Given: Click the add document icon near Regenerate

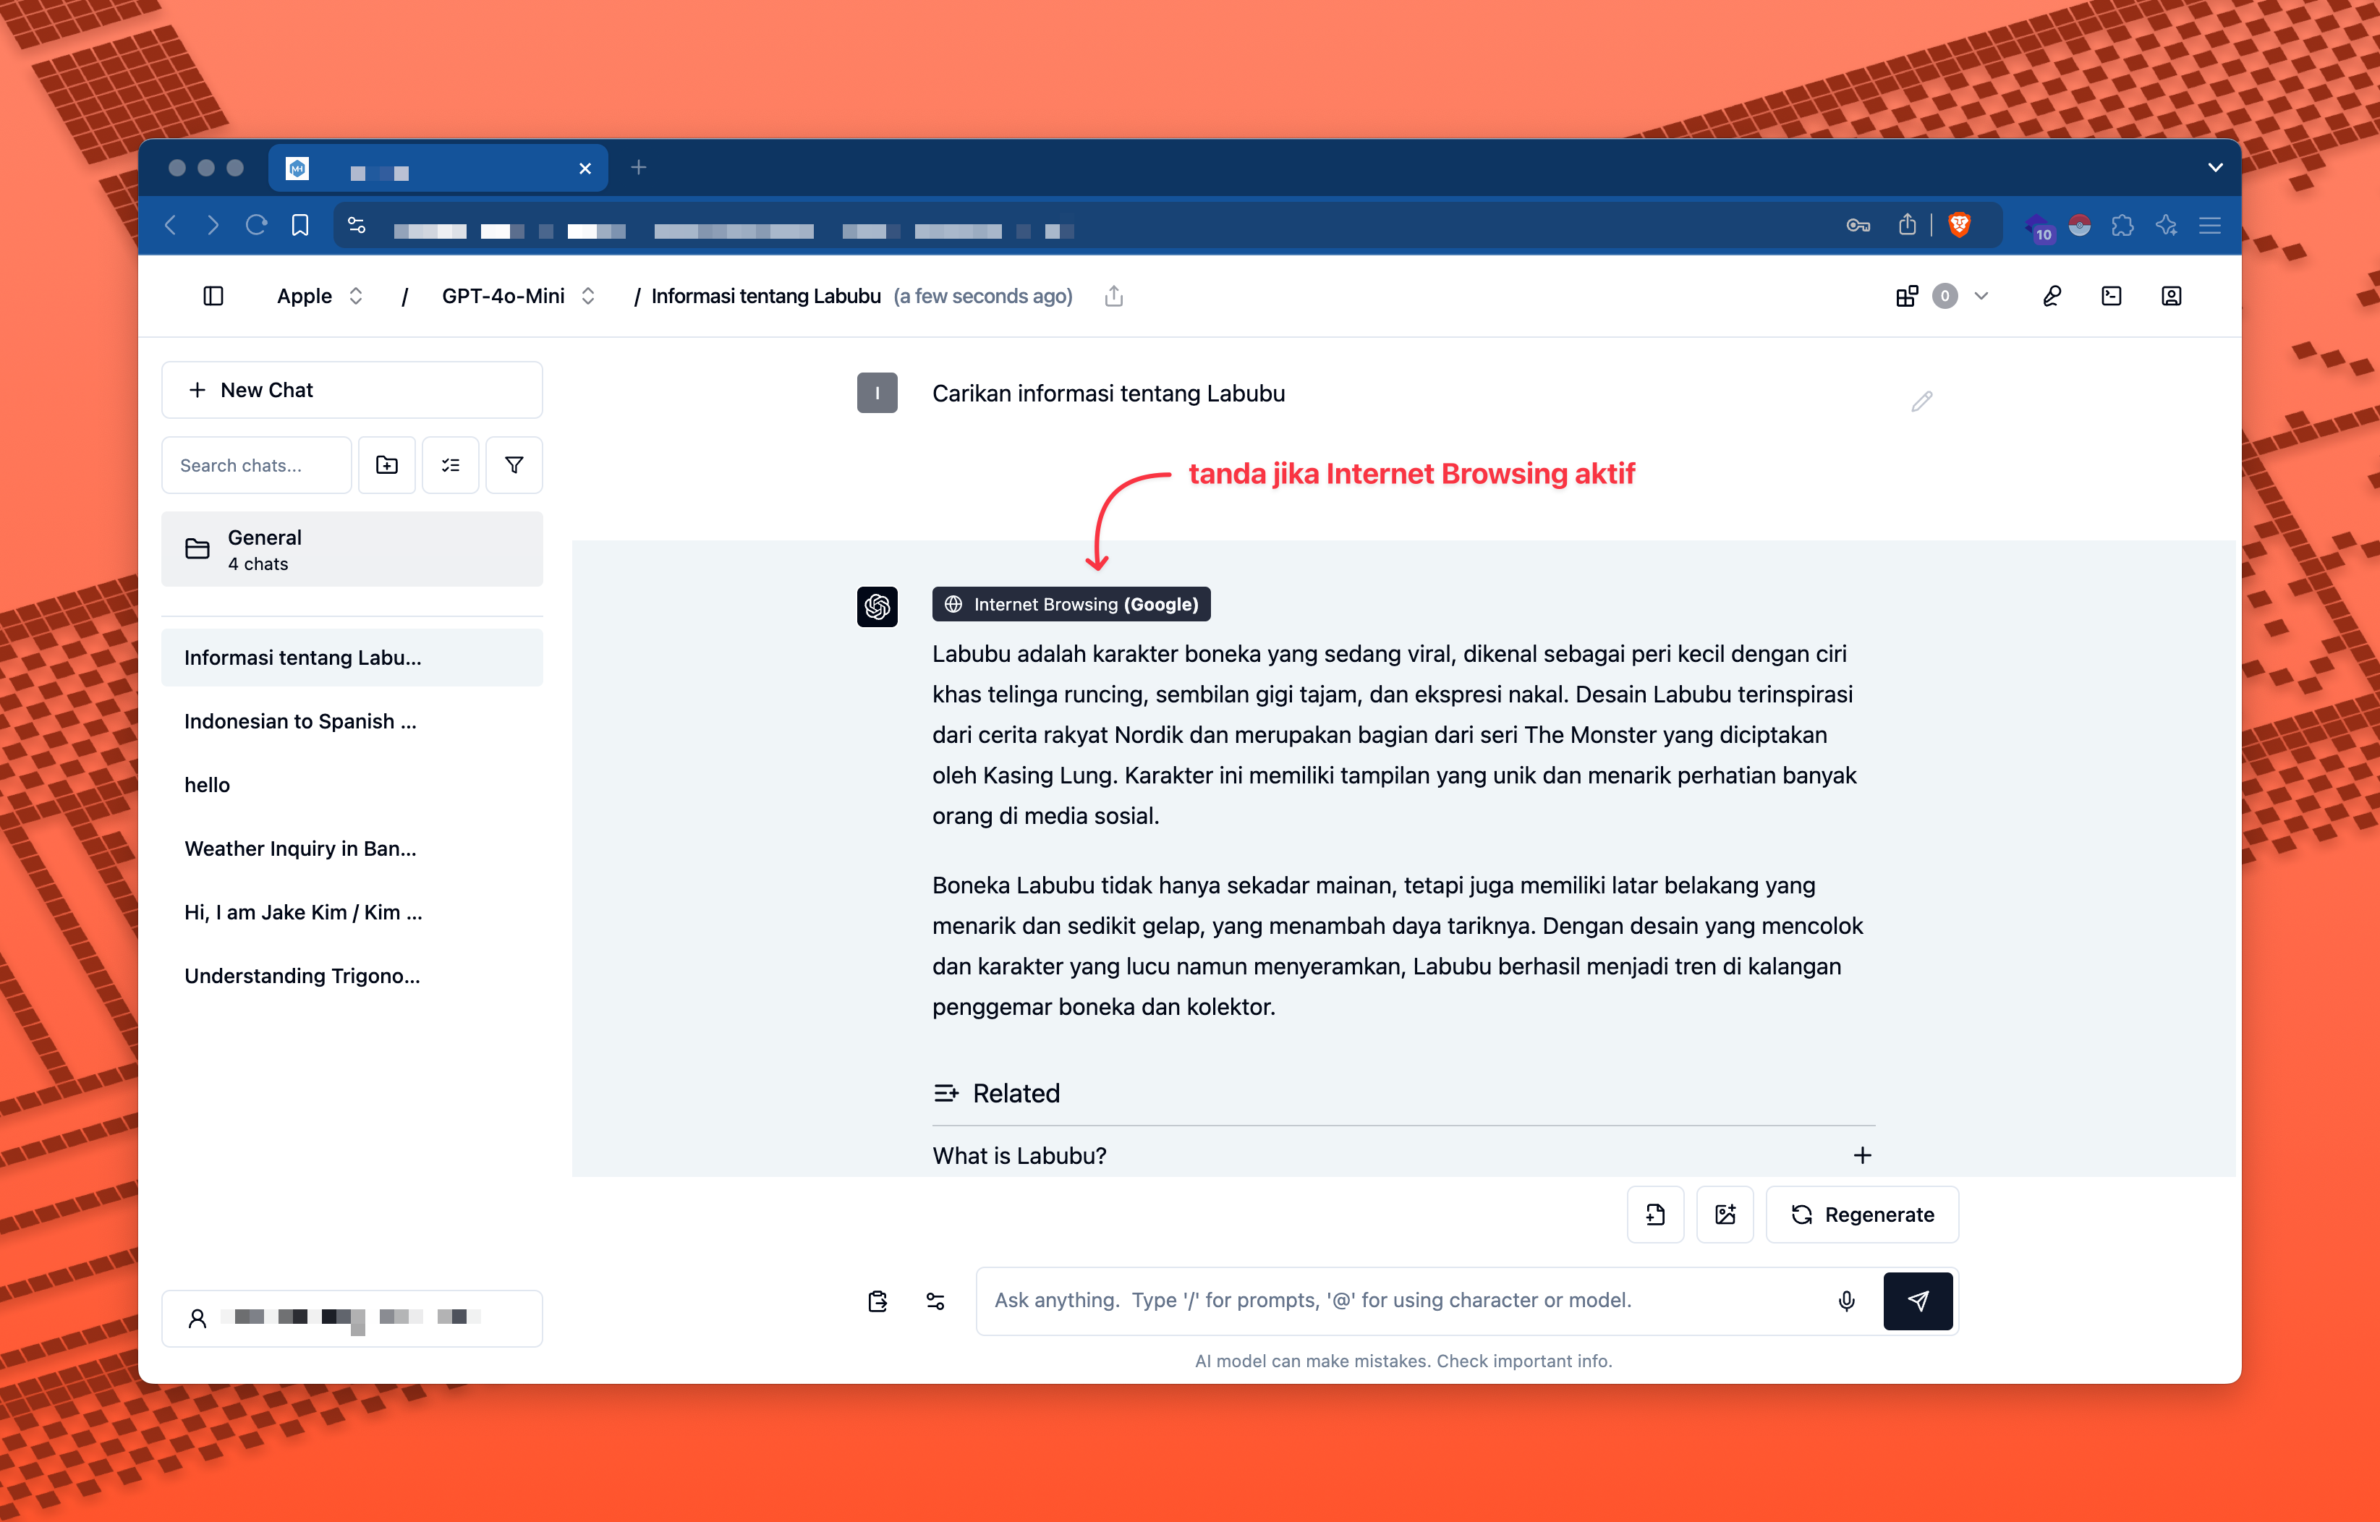Looking at the screenshot, I should (x=1656, y=1215).
